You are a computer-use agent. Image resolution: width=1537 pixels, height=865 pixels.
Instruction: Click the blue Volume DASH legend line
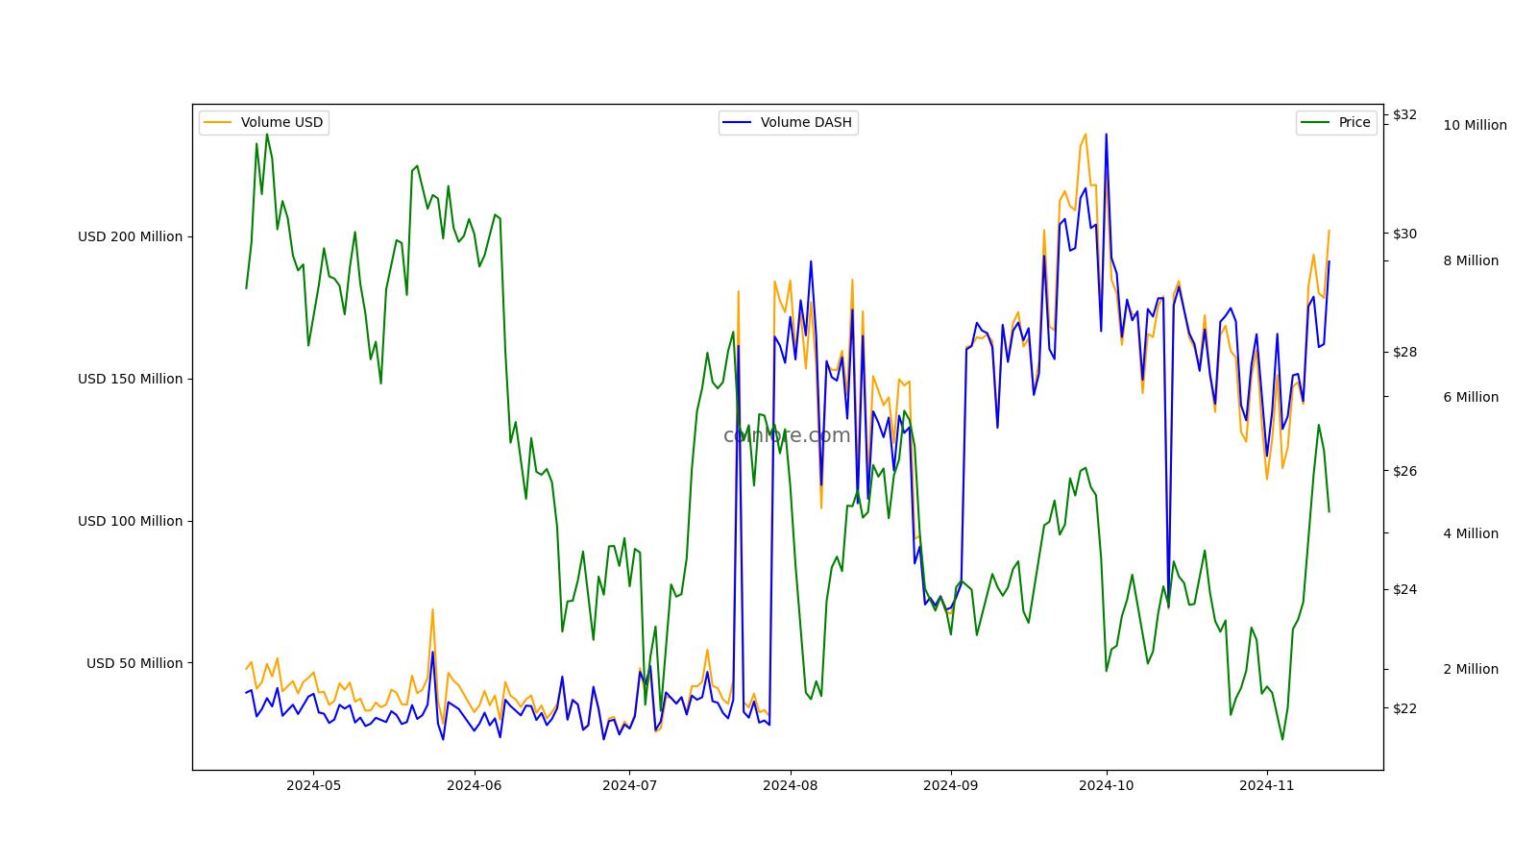click(x=738, y=123)
